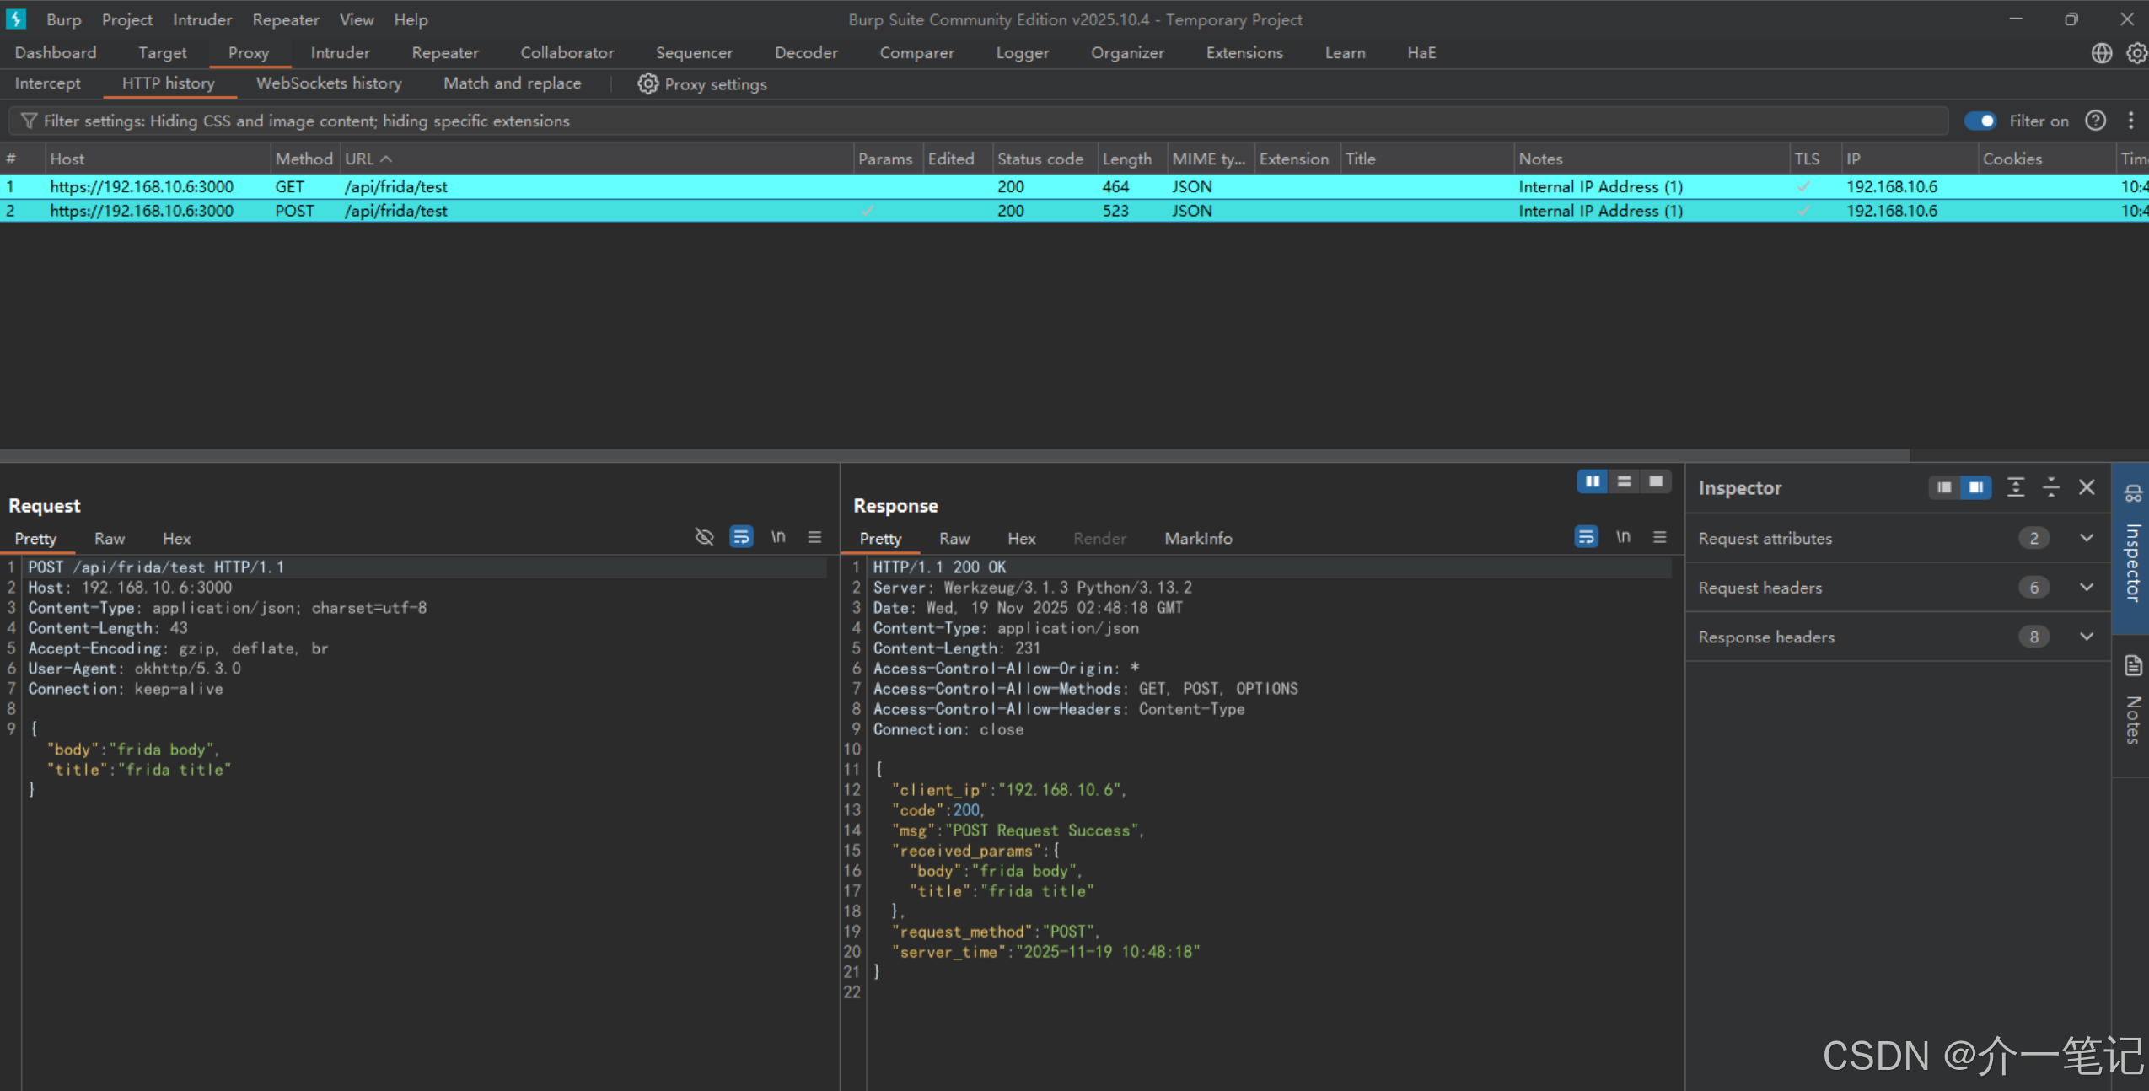Open the response pane options menu icon

[x=1659, y=537]
